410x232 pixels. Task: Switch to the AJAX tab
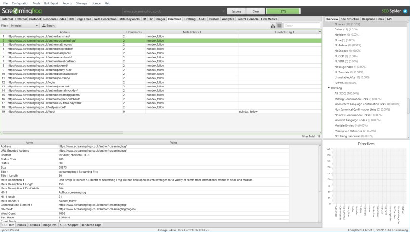(x=202, y=19)
